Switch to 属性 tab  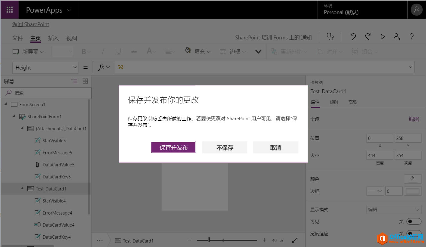coord(315,102)
